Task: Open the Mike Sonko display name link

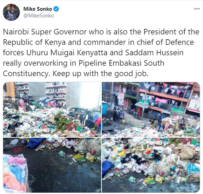Action: 38,9
